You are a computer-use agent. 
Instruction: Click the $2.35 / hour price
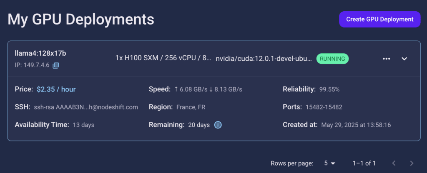(56, 89)
